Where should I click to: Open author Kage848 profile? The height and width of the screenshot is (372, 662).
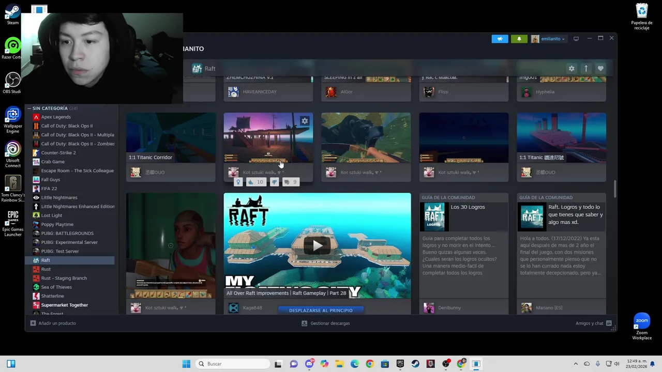(x=252, y=308)
